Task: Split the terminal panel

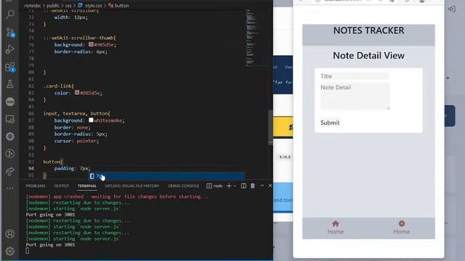Action: pos(243,186)
